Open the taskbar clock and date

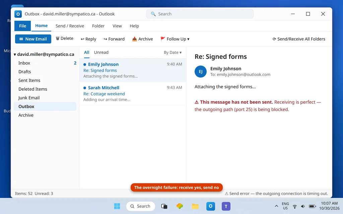pos(329,206)
